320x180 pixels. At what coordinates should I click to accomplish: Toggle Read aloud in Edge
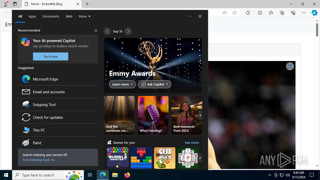pyautogui.click(x=224, y=13)
